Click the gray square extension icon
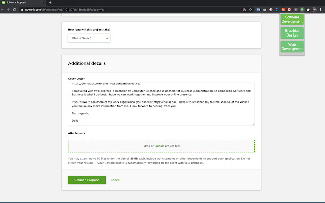Screen dimensions: 325x203 [x=296, y=10]
